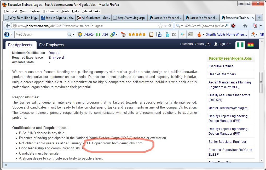Open the View menu
Screen dimensions: 266x170
pos(23,11)
